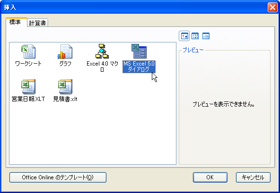This screenshot has width=280, height=193.
Task: Confirm with the OK button
Action: (x=210, y=177)
